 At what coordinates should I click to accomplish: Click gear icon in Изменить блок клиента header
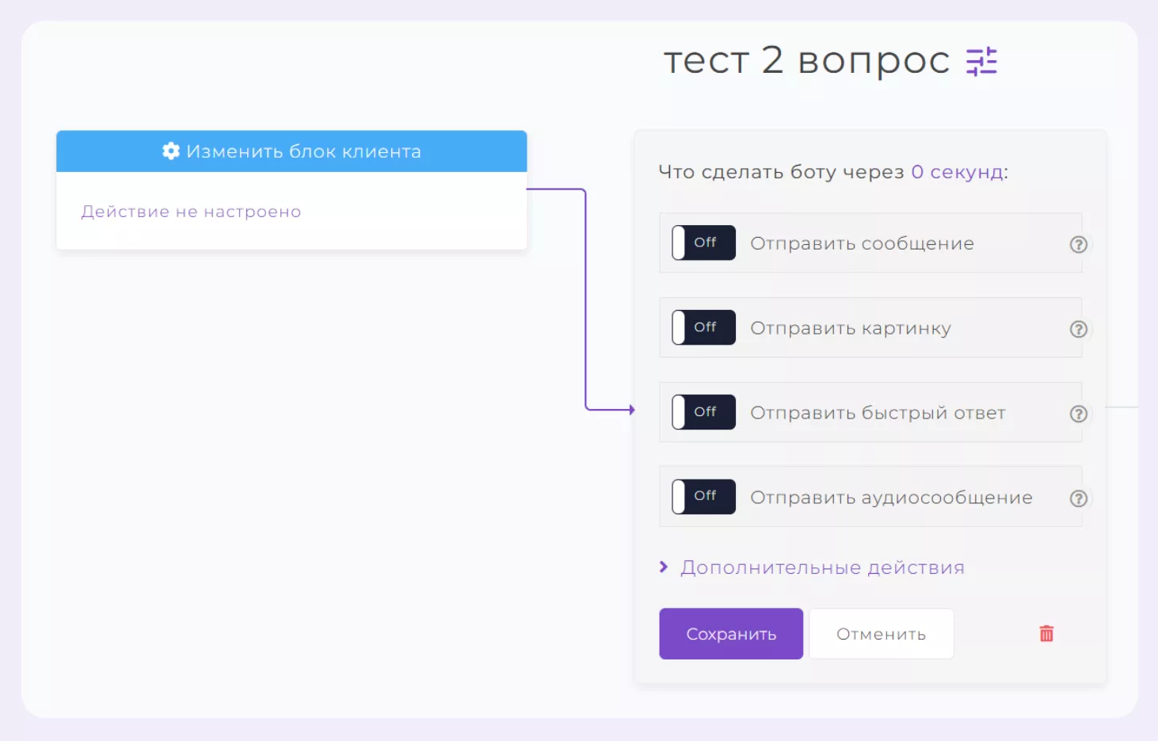(x=171, y=151)
